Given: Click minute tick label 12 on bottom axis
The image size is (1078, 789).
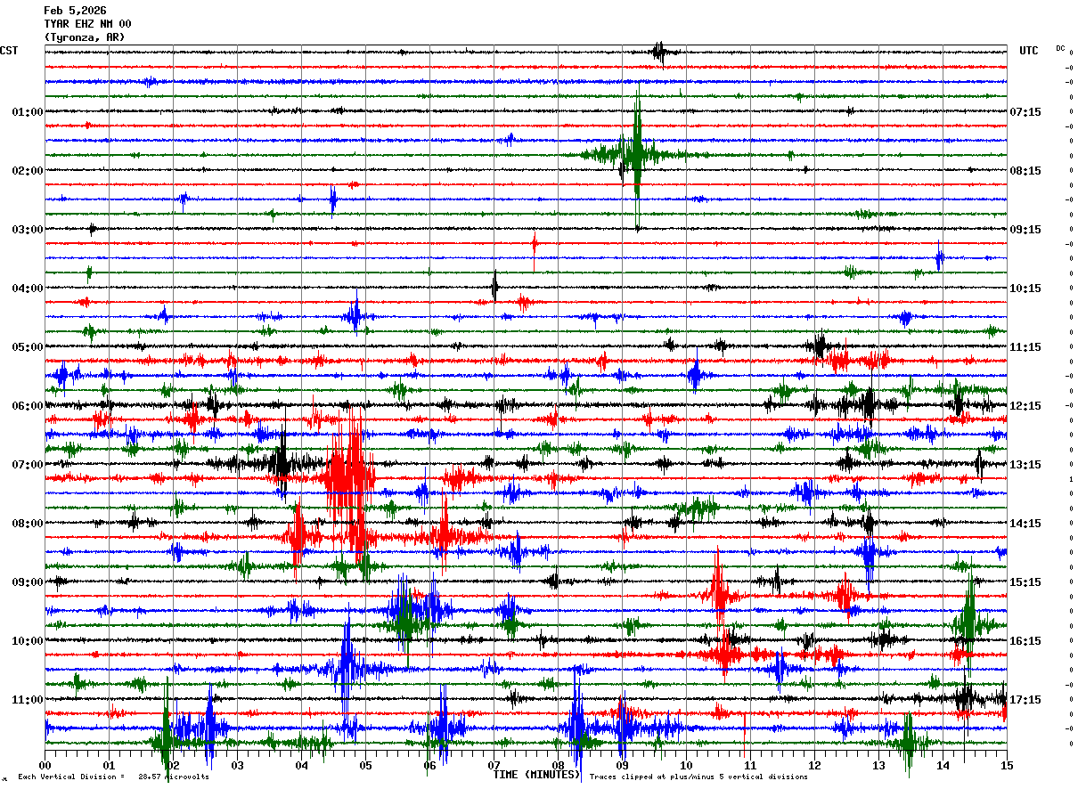Looking at the screenshot, I should tap(814, 766).
